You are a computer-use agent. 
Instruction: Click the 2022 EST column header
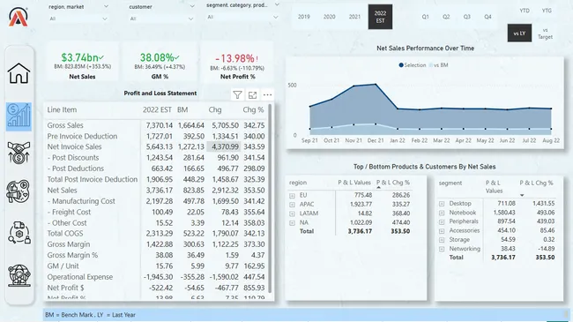[157, 109]
